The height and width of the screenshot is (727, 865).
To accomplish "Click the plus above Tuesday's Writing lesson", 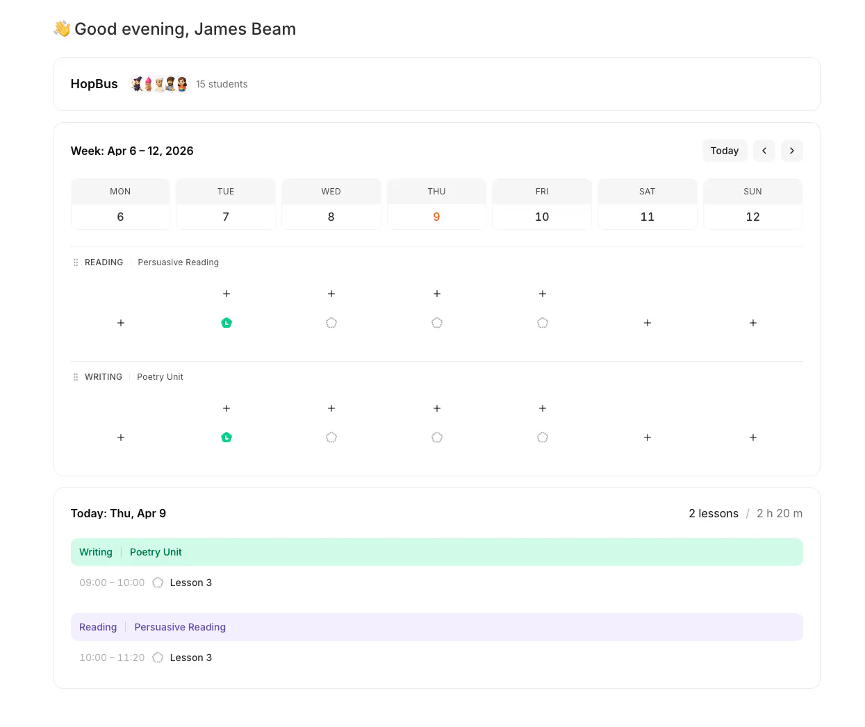I will click(226, 408).
